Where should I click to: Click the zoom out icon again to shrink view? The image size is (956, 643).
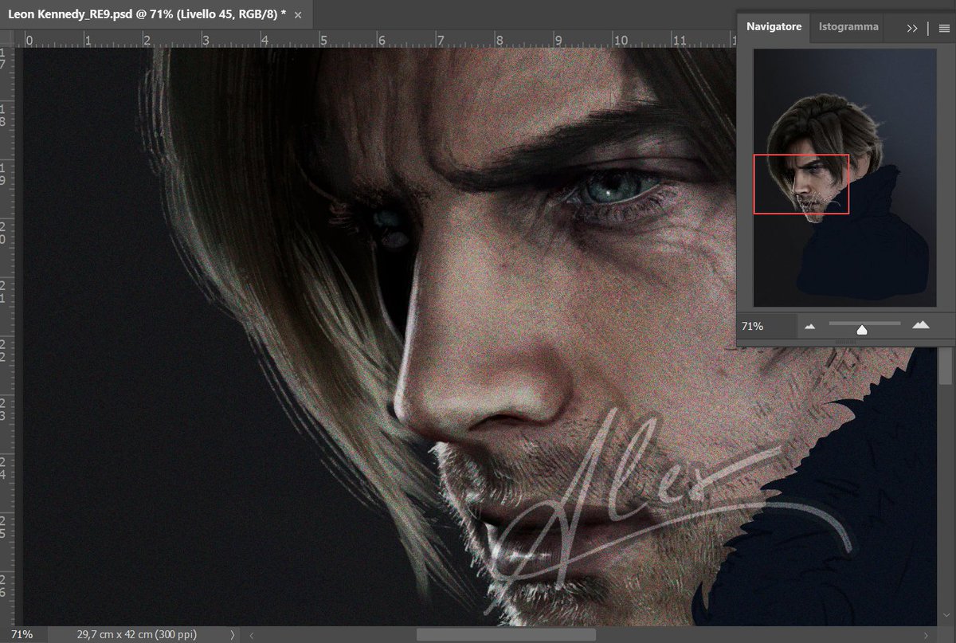pyautogui.click(x=808, y=325)
